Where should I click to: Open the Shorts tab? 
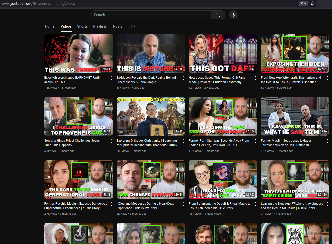(82, 26)
